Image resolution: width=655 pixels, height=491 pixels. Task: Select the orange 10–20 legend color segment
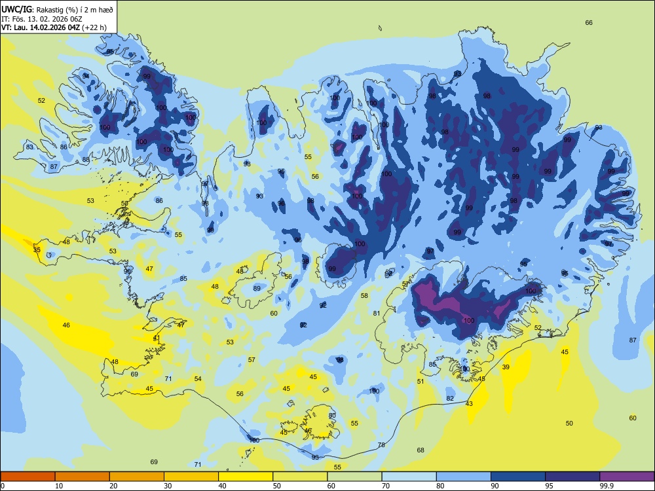pos(83,477)
